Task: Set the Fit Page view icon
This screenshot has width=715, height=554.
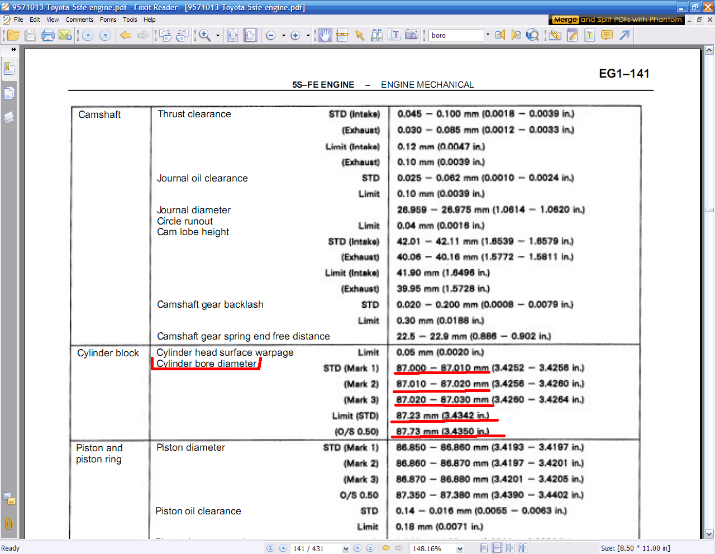Action: coord(233,35)
